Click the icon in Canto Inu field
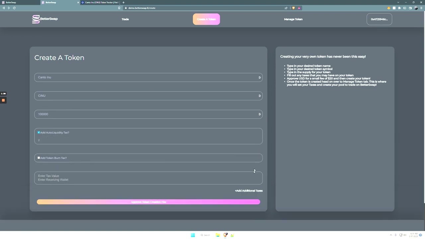 click(x=260, y=77)
